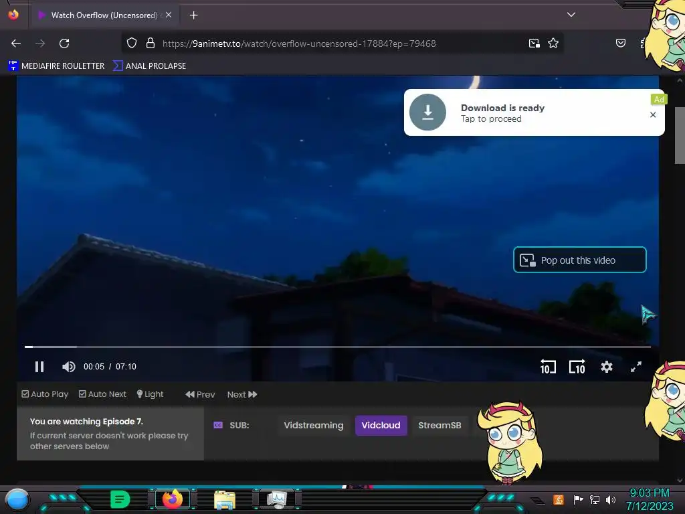
Task: Click picture-in-picture icon in address bar
Action: [534, 44]
